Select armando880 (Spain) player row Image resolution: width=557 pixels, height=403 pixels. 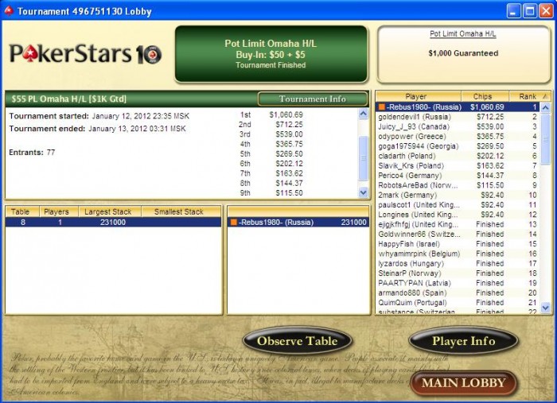458,293
